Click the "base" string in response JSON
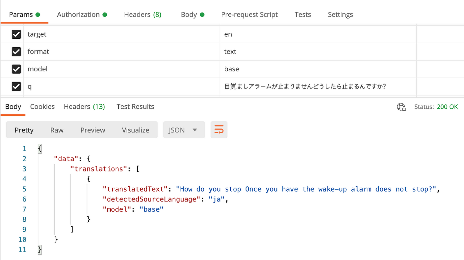Viewport: 464px width, 260px height. click(152, 209)
